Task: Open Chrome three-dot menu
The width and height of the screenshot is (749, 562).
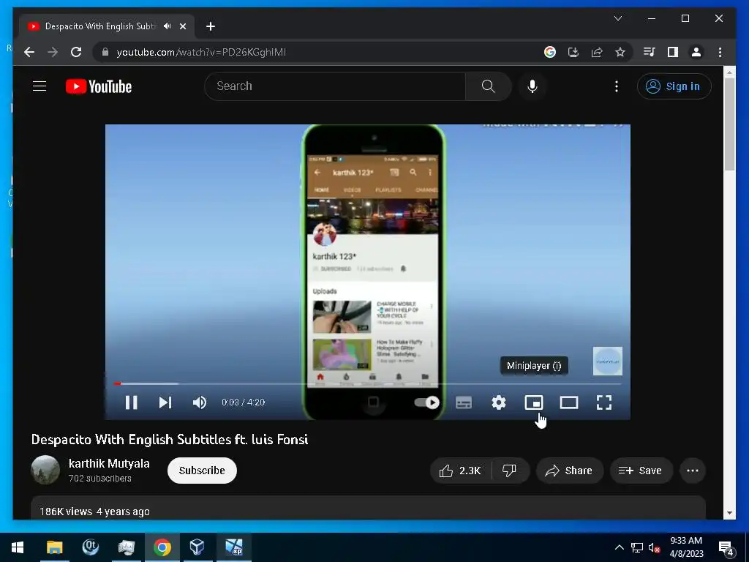Action: tap(720, 52)
